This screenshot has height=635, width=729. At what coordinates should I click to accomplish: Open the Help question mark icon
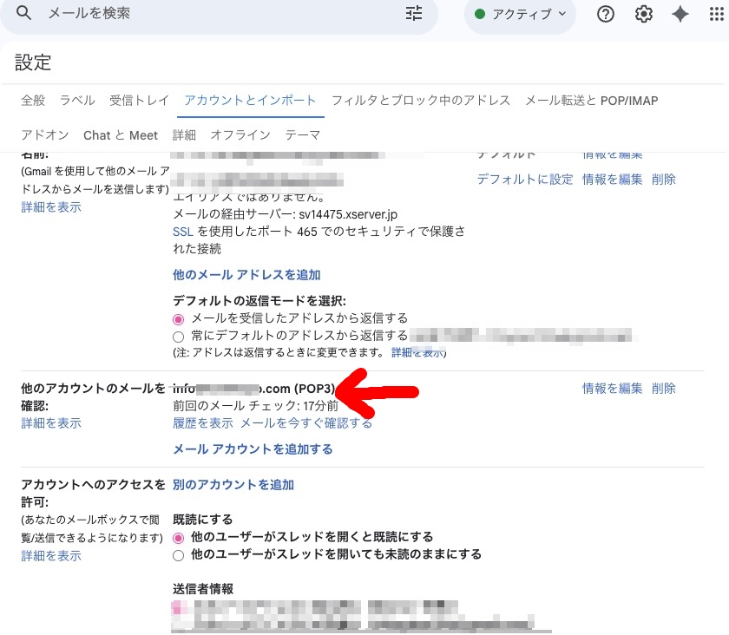tap(606, 14)
